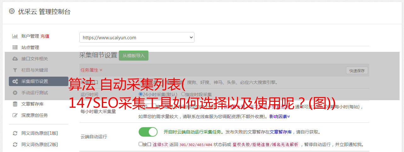Toggle the 云端自动运行 switch off
Screen dimensions: 404x152
point(148,132)
